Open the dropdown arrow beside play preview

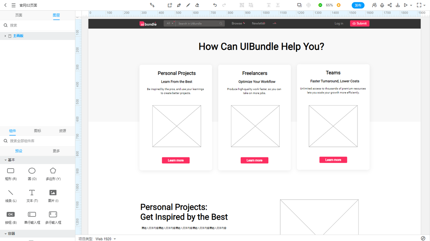411,5
